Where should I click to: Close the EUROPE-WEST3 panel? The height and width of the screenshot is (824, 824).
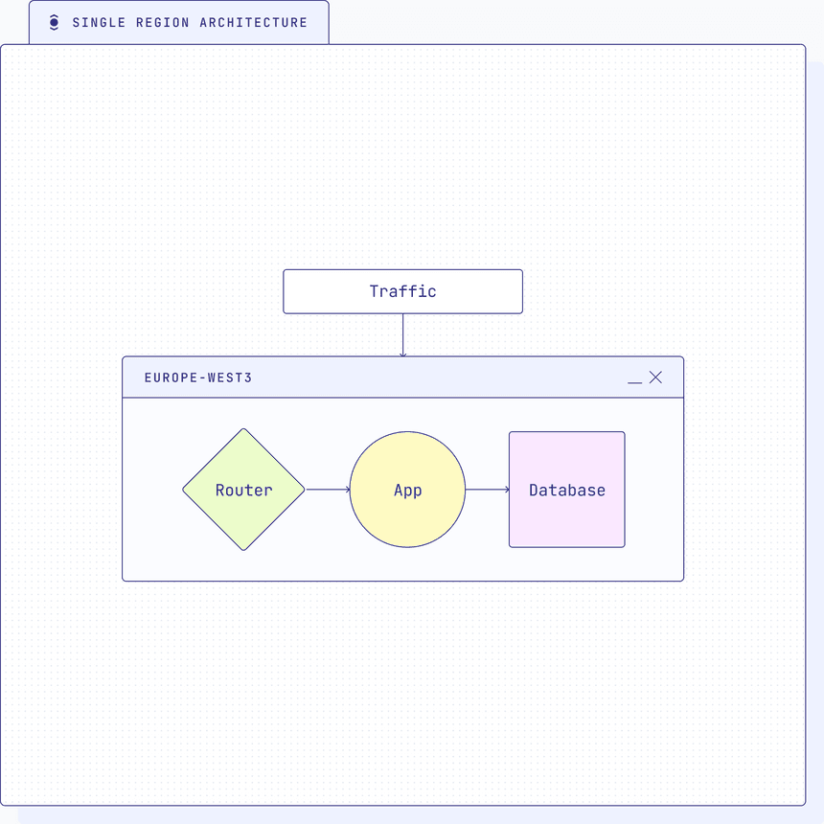(x=655, y=378)
